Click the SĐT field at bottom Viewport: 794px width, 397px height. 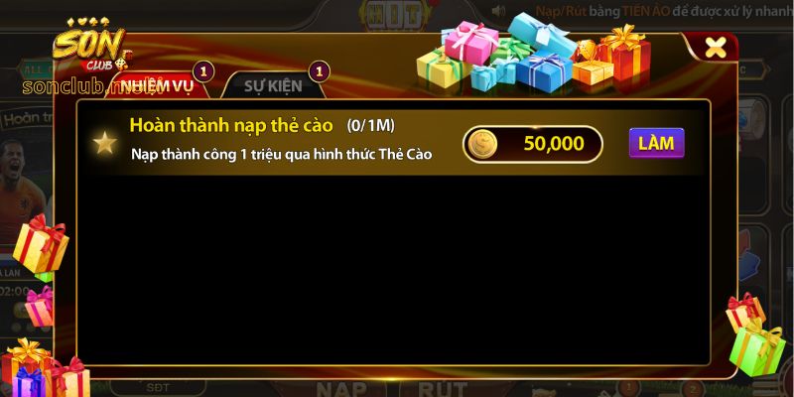[159, 388]
